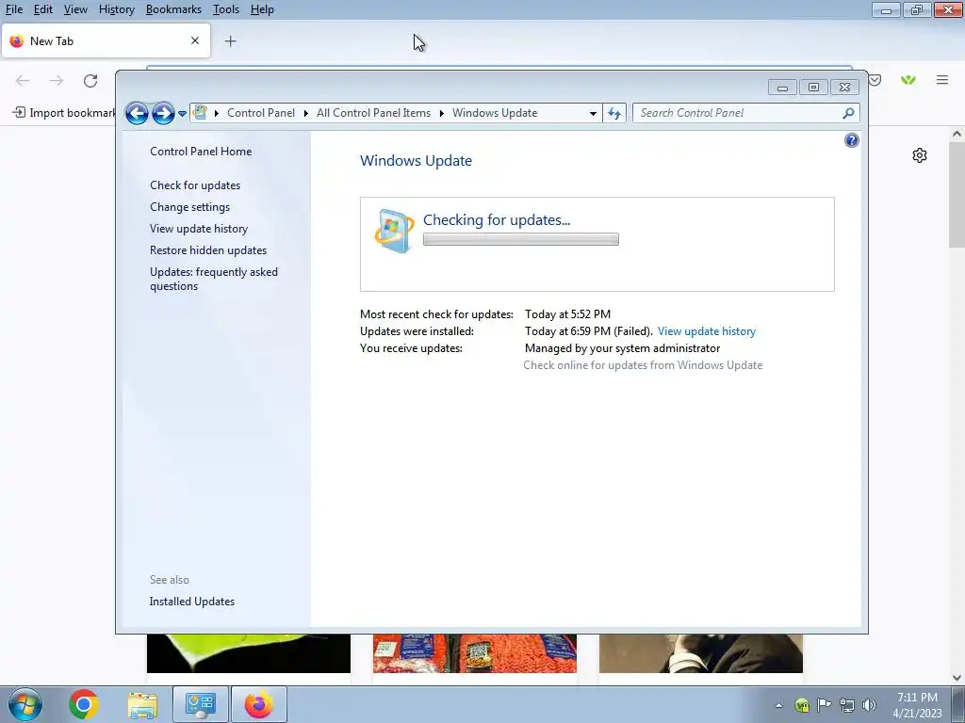
Task: Expand arrow before Control Panel breadcrumb
Action: [x=217, y=113]
